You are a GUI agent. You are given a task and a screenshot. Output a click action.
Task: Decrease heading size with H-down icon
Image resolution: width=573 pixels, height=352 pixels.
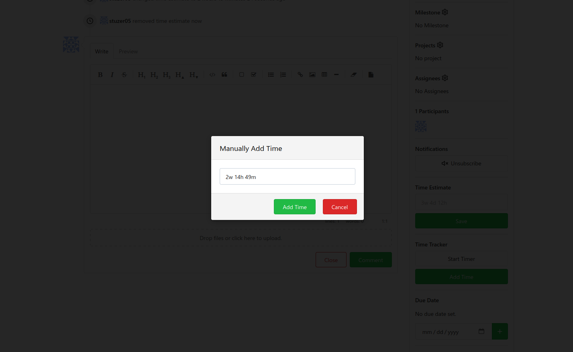(x=194, y=75)
